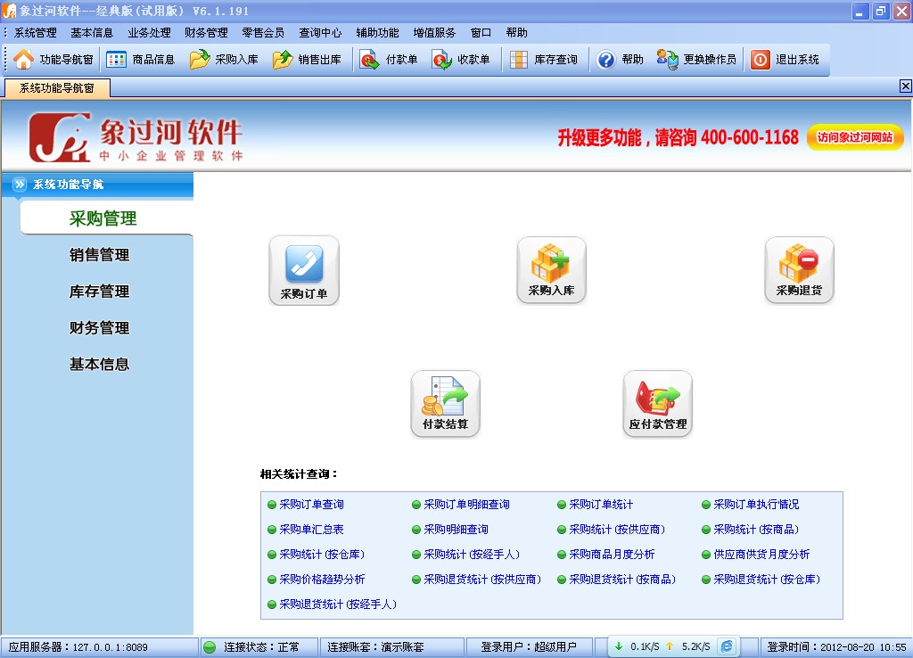Viewport: 913px width, 658px height.
Task: Open the 采购订单统计 link
Action: [x=601, y=505]
